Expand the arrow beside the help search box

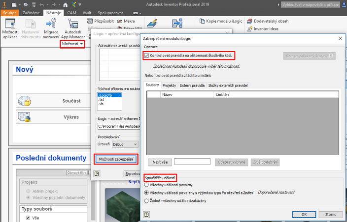[278, 4]
